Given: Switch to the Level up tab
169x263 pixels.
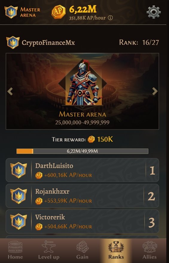Looking at the screenshot, I should pos(49,250).
